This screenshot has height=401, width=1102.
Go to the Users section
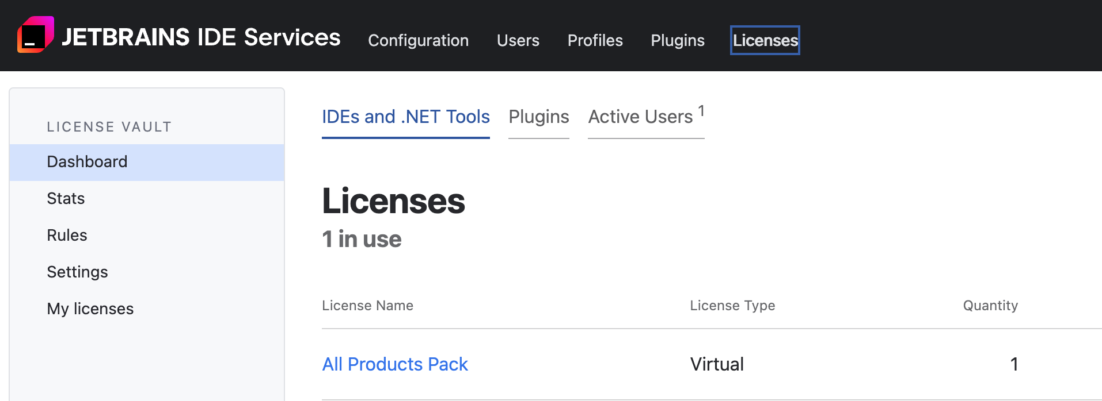tap(518, 40)
